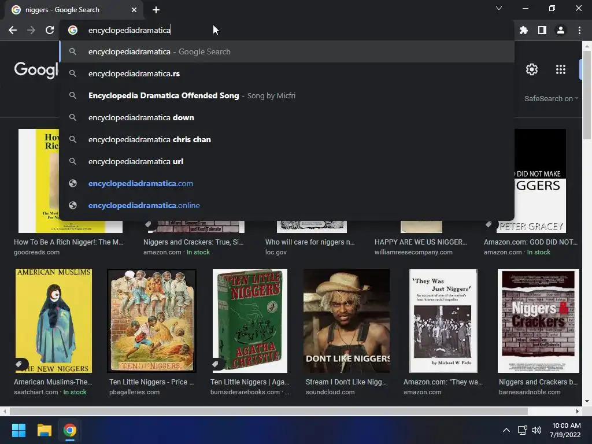
Task: Open the pbagalleries.com illustration thumbnail
Action: (x=152, y=320)
